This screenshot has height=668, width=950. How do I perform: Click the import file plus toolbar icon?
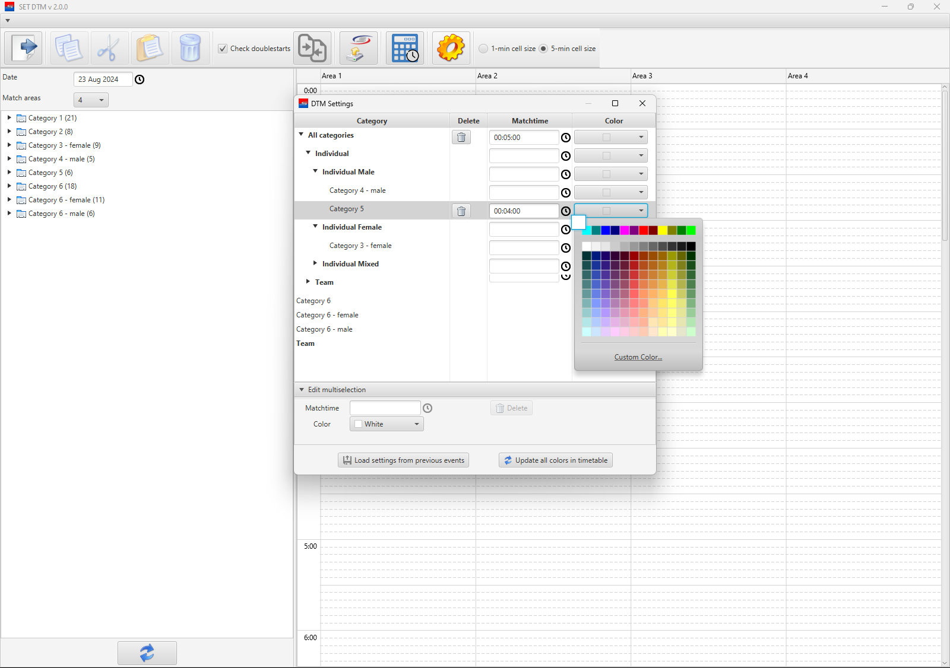coord(312,48)
